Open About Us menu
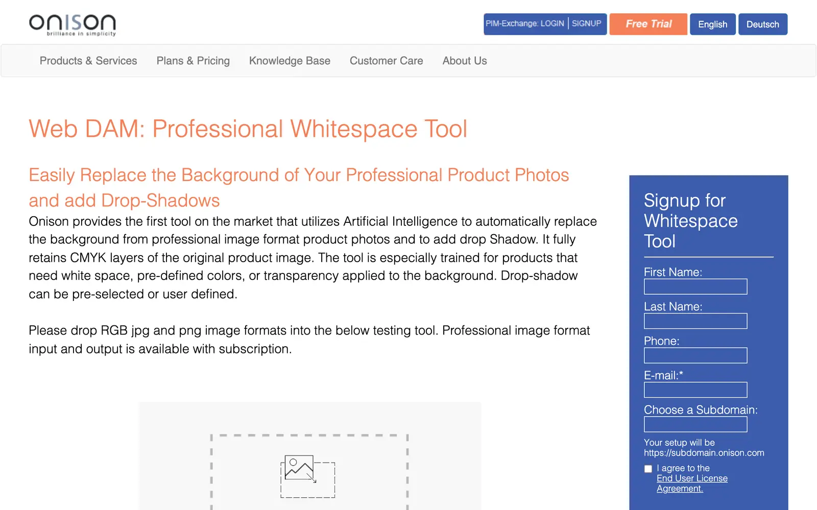The width and height of the screenshot is (817, 510). (x=465, y=61)
